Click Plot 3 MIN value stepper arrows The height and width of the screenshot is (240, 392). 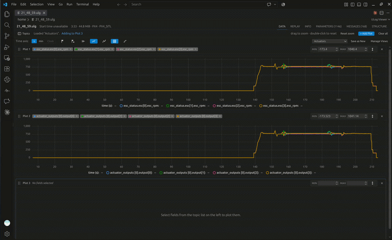click(337, 183)
